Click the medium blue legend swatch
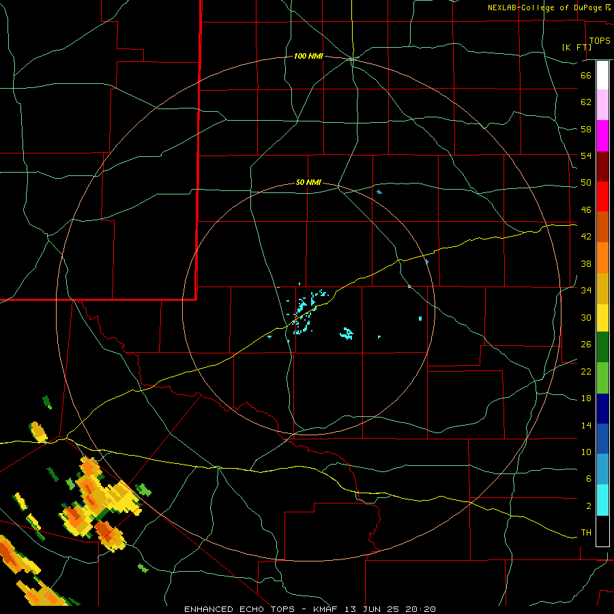Image resolution: width=614 pixels, height=614 pixels. point(602,439)
